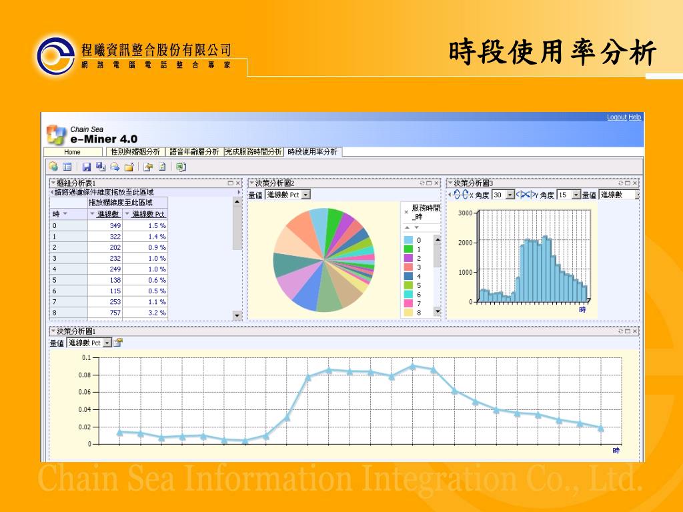Image resolution: width=683 pixels, height=512 pixels.
Task: Collapse the 決策分析圖2 panel triangle
Action: [251, 183]
